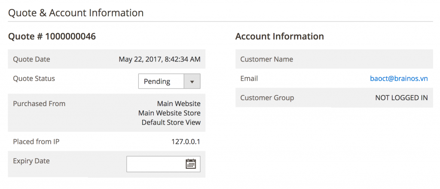The height and width of the screenshot is (189, 440).
Task: Click the Customer Group label
Action: point(267,98)
